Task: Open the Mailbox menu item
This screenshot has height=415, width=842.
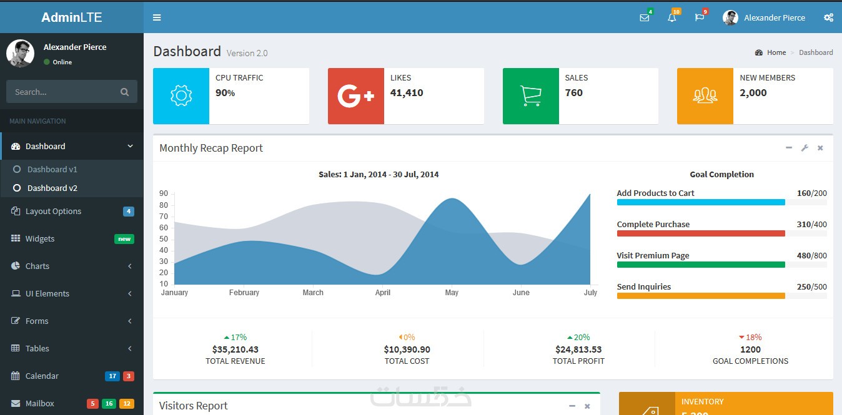Action: tap(72, 403)
